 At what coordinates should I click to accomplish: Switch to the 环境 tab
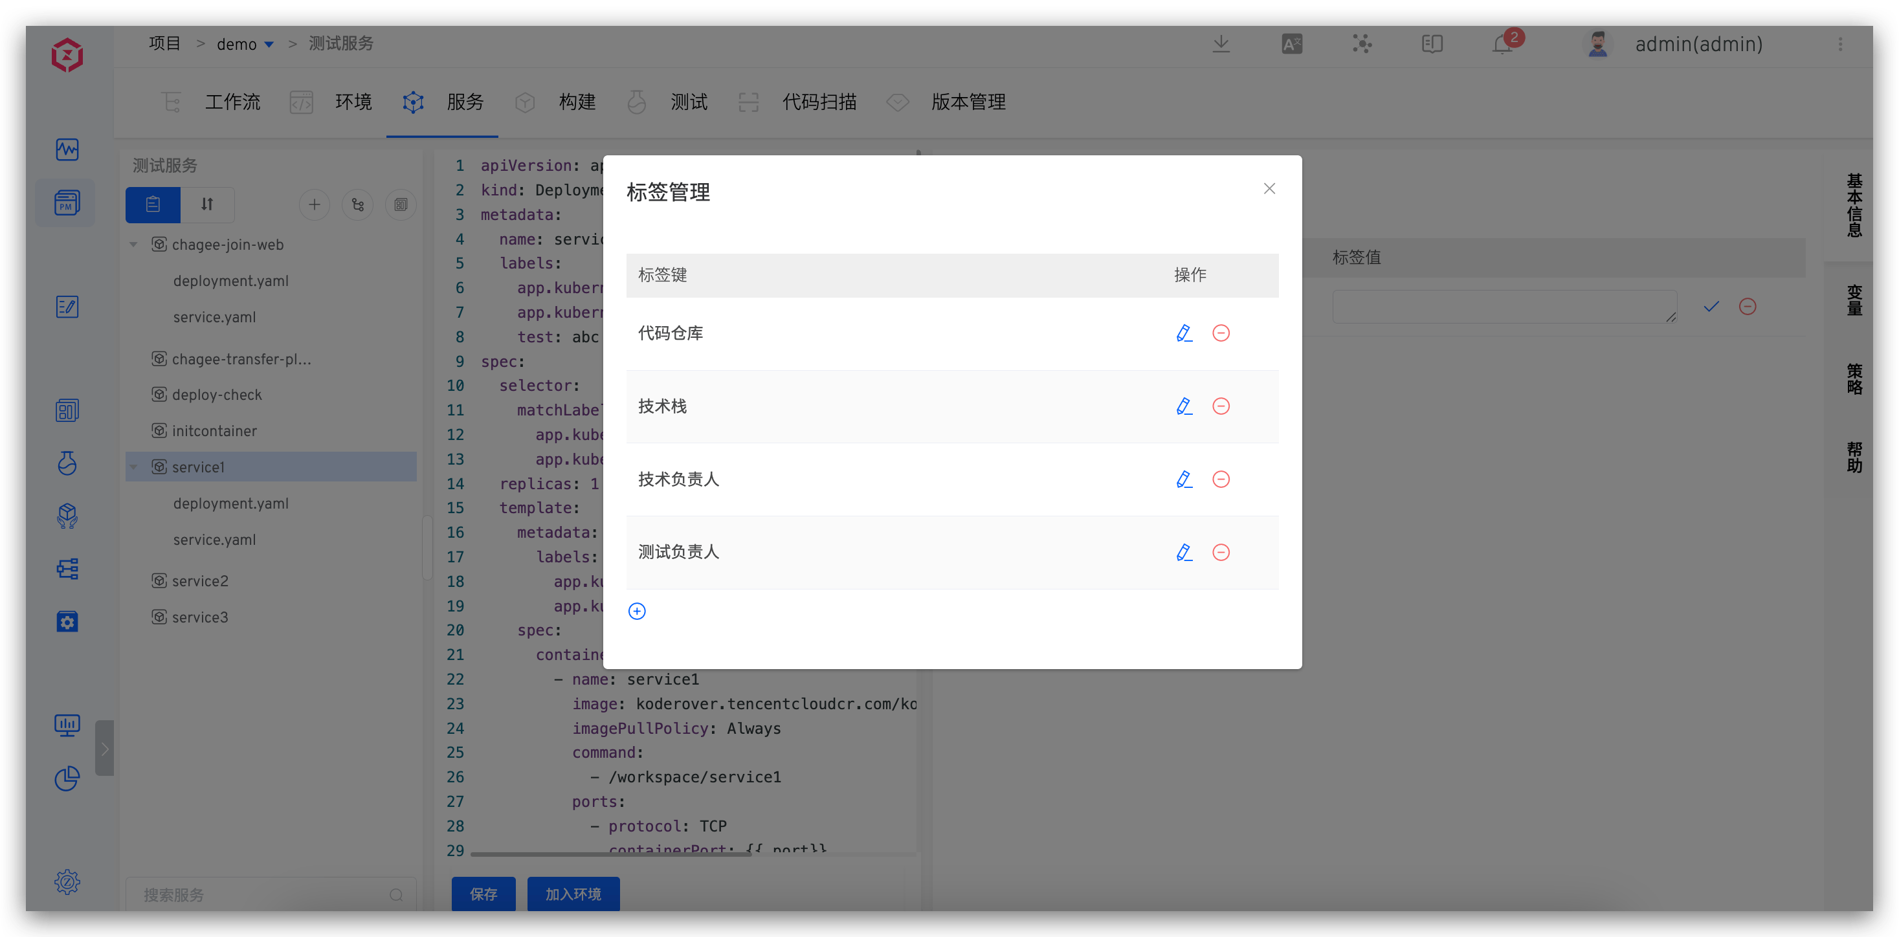353,102
